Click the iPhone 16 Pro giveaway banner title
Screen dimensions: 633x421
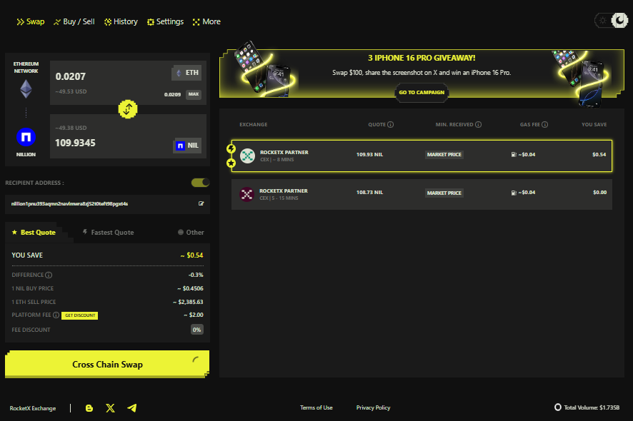(422, 58)
